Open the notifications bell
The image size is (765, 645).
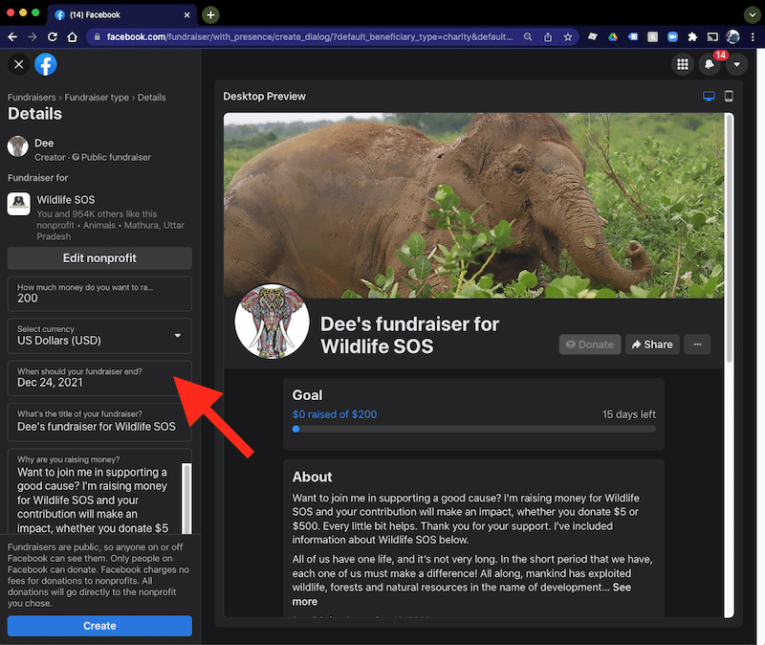pos(710,64)
